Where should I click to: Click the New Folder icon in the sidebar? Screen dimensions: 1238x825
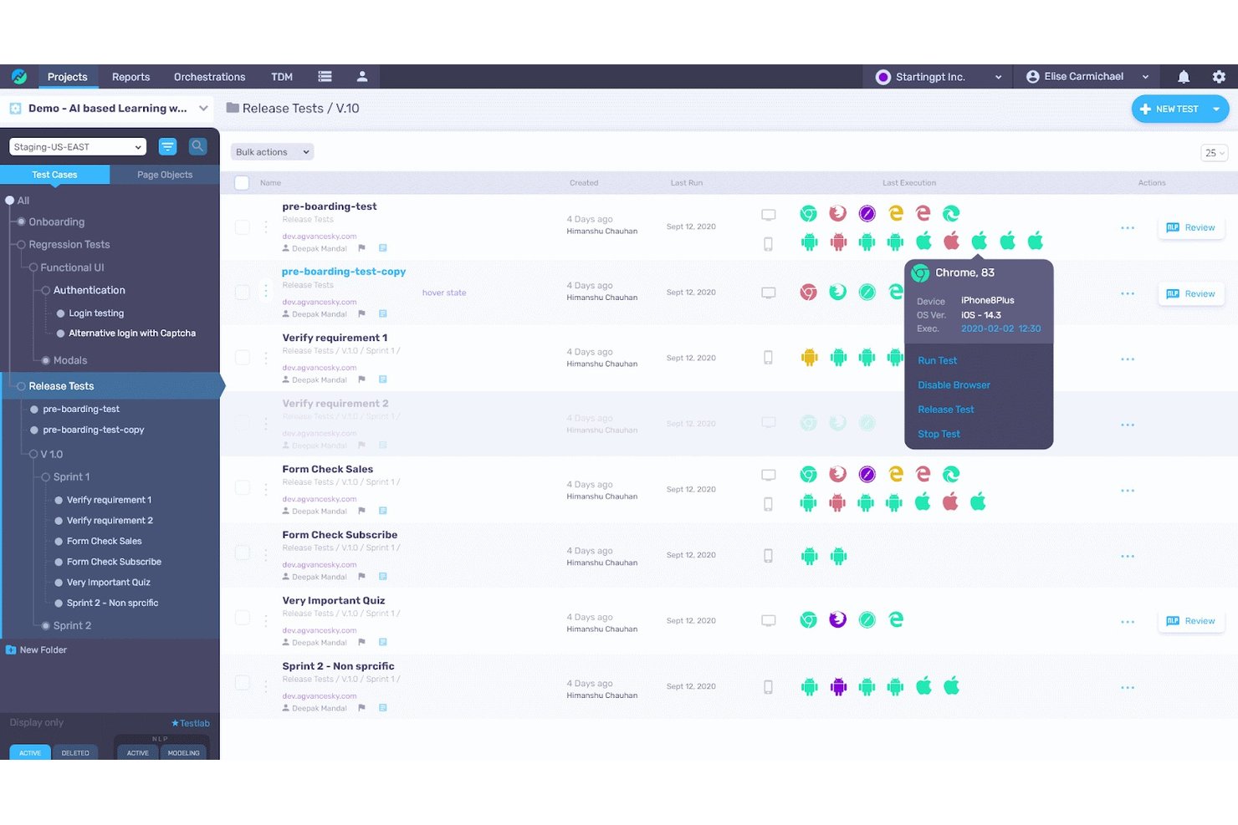click(x=11, y=649)
